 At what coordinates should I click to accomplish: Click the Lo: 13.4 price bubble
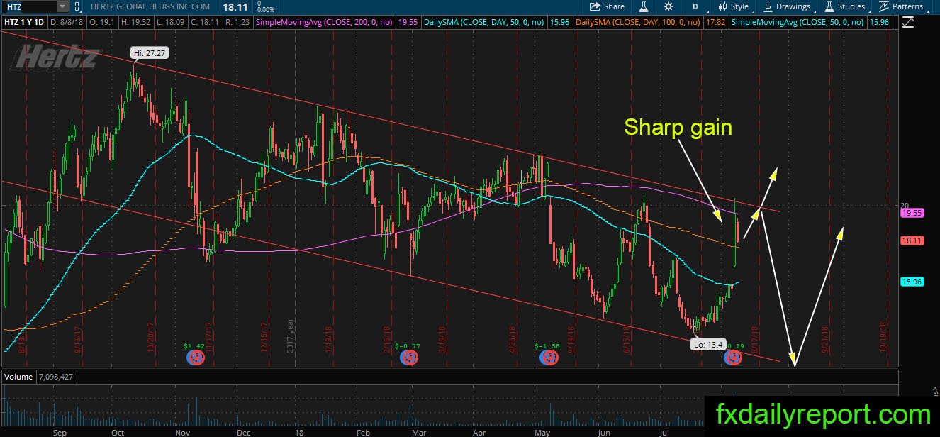click(x=707, y=344)
